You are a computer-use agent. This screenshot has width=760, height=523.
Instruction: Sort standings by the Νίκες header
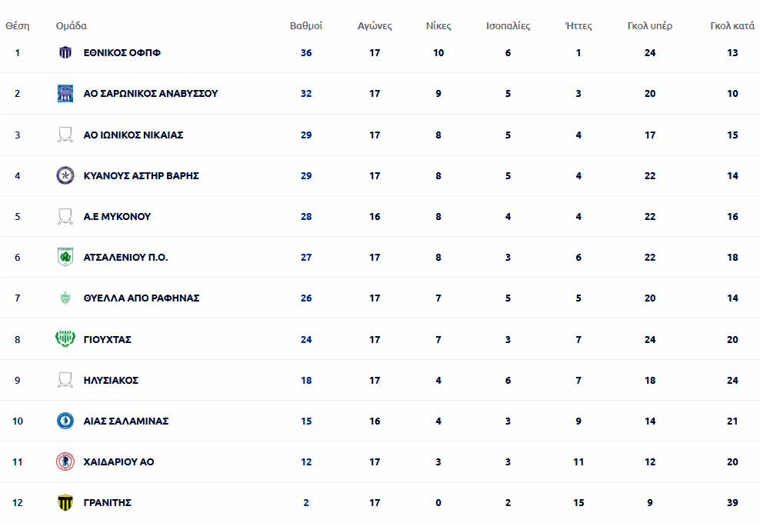pyautogui.click(x=438, y=25)
